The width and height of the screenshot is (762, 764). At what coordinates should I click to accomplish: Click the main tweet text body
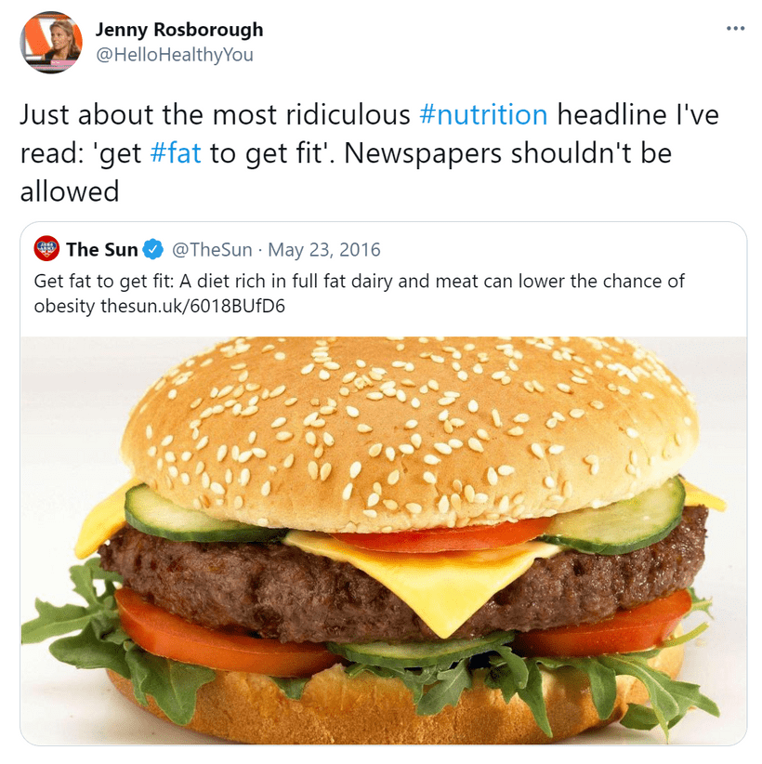coord(369,152)
